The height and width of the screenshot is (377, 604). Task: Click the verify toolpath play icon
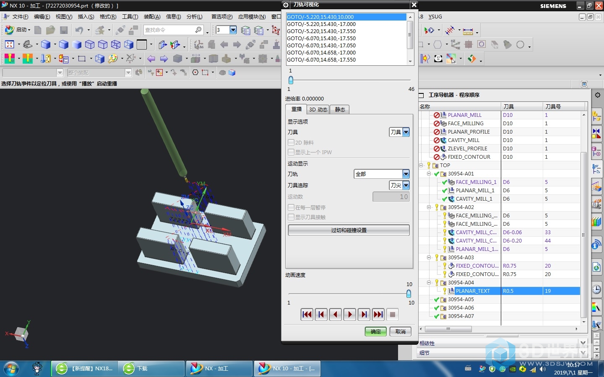(429, 30)
